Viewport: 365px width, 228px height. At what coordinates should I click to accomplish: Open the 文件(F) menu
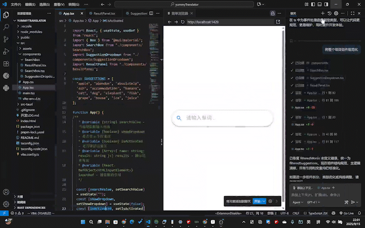coord(16,4)
